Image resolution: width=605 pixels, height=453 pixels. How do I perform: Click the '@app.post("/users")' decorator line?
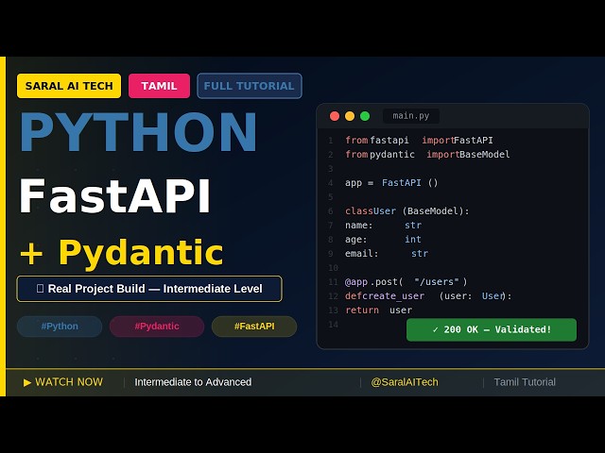pos(406,281)
